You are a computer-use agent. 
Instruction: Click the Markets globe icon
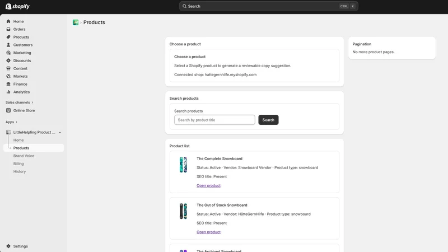click(8, 76)
